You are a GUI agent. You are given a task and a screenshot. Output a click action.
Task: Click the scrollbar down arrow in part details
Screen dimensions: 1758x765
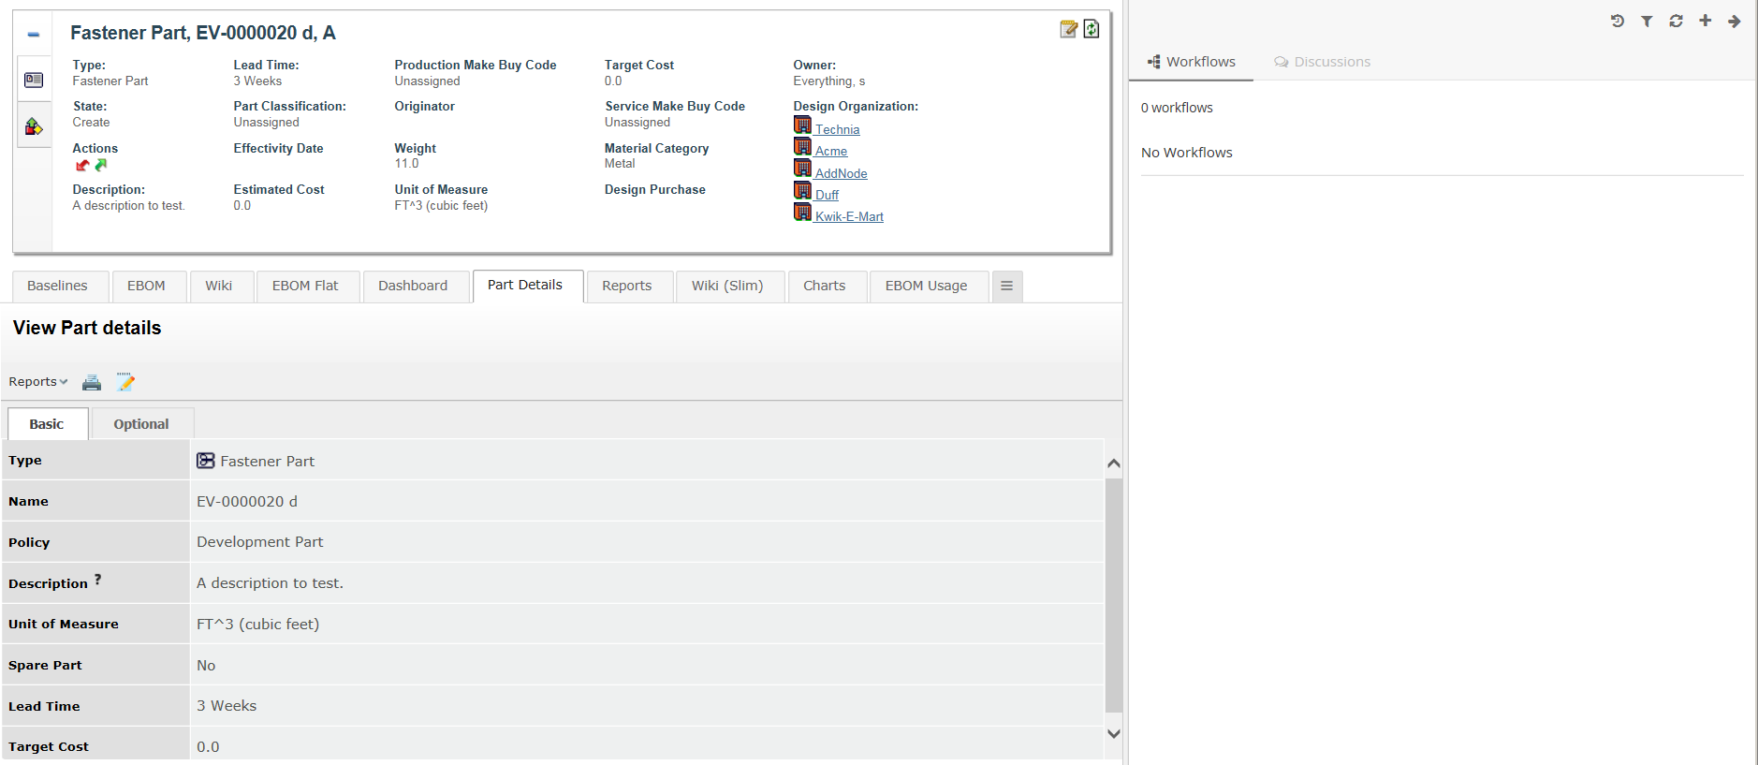click(1113, 734)
